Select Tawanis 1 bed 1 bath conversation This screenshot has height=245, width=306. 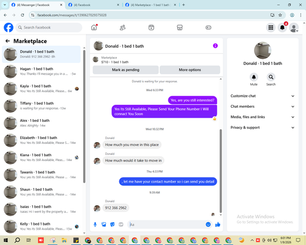pos(41,175)
